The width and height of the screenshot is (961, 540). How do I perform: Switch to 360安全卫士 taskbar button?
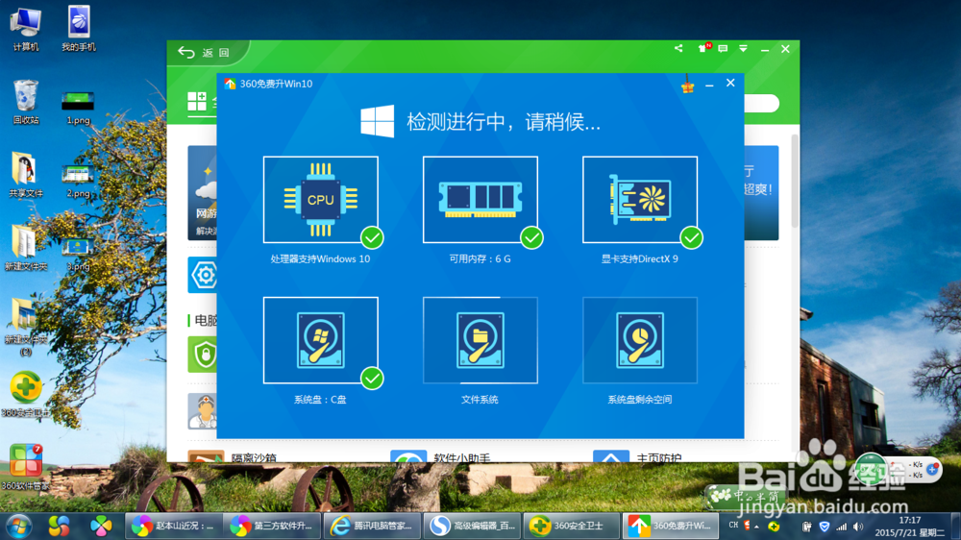(x=571, y=526)
